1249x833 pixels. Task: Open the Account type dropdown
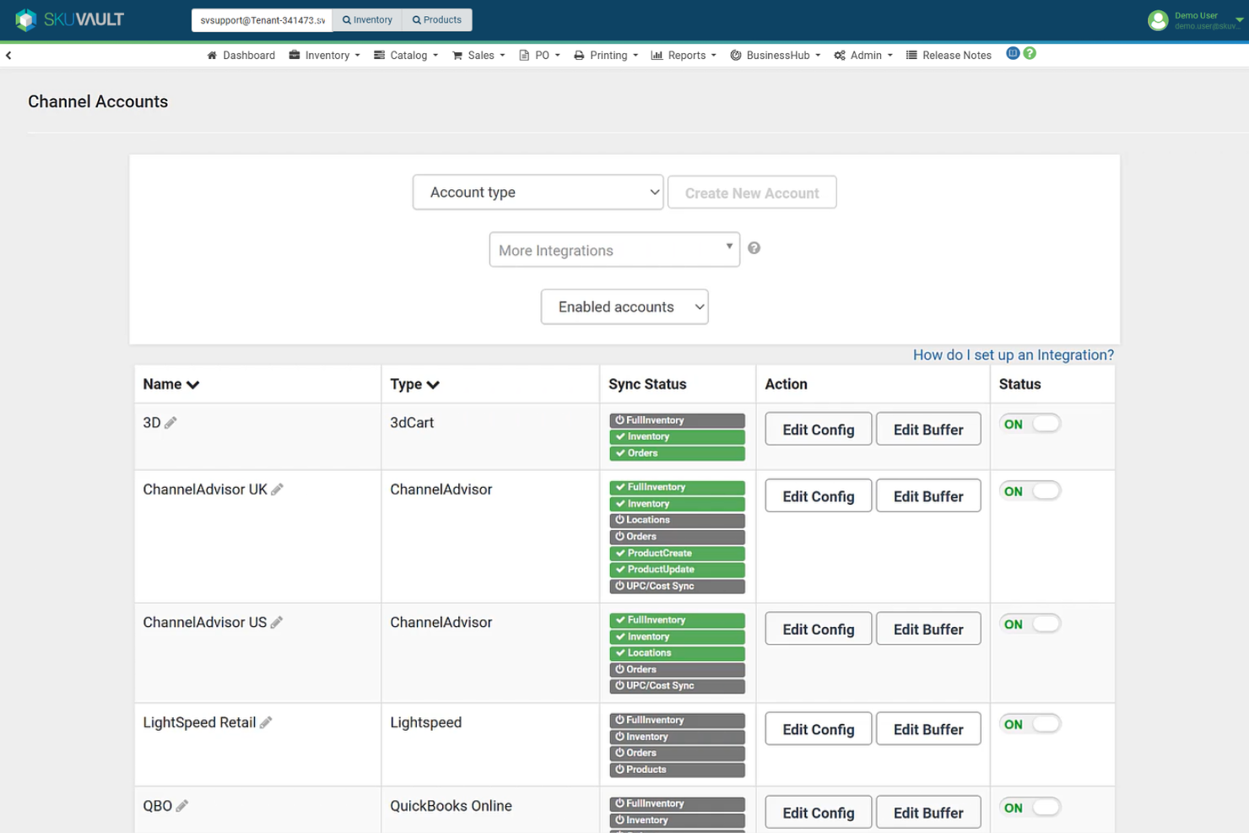tap(538, 192)
